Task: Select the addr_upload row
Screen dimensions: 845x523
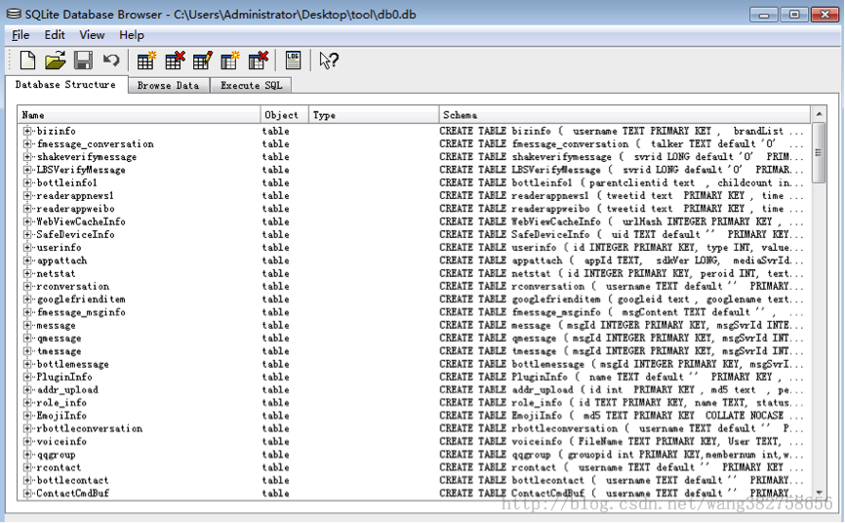Action: [414, 390]
